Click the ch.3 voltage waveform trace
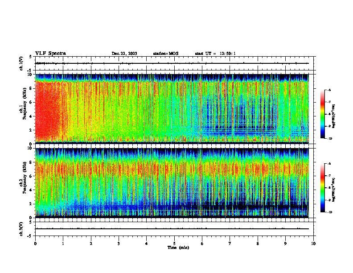 [172, 229]
